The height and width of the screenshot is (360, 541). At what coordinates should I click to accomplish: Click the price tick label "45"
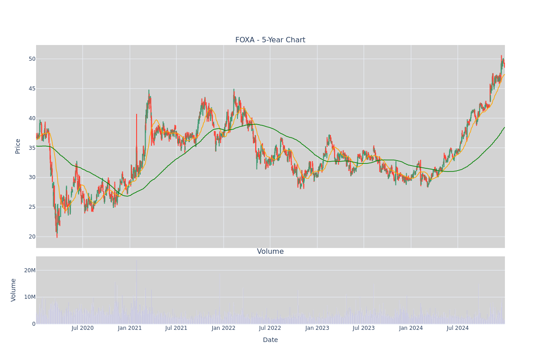pyautogui.click(x=32, y=89)
